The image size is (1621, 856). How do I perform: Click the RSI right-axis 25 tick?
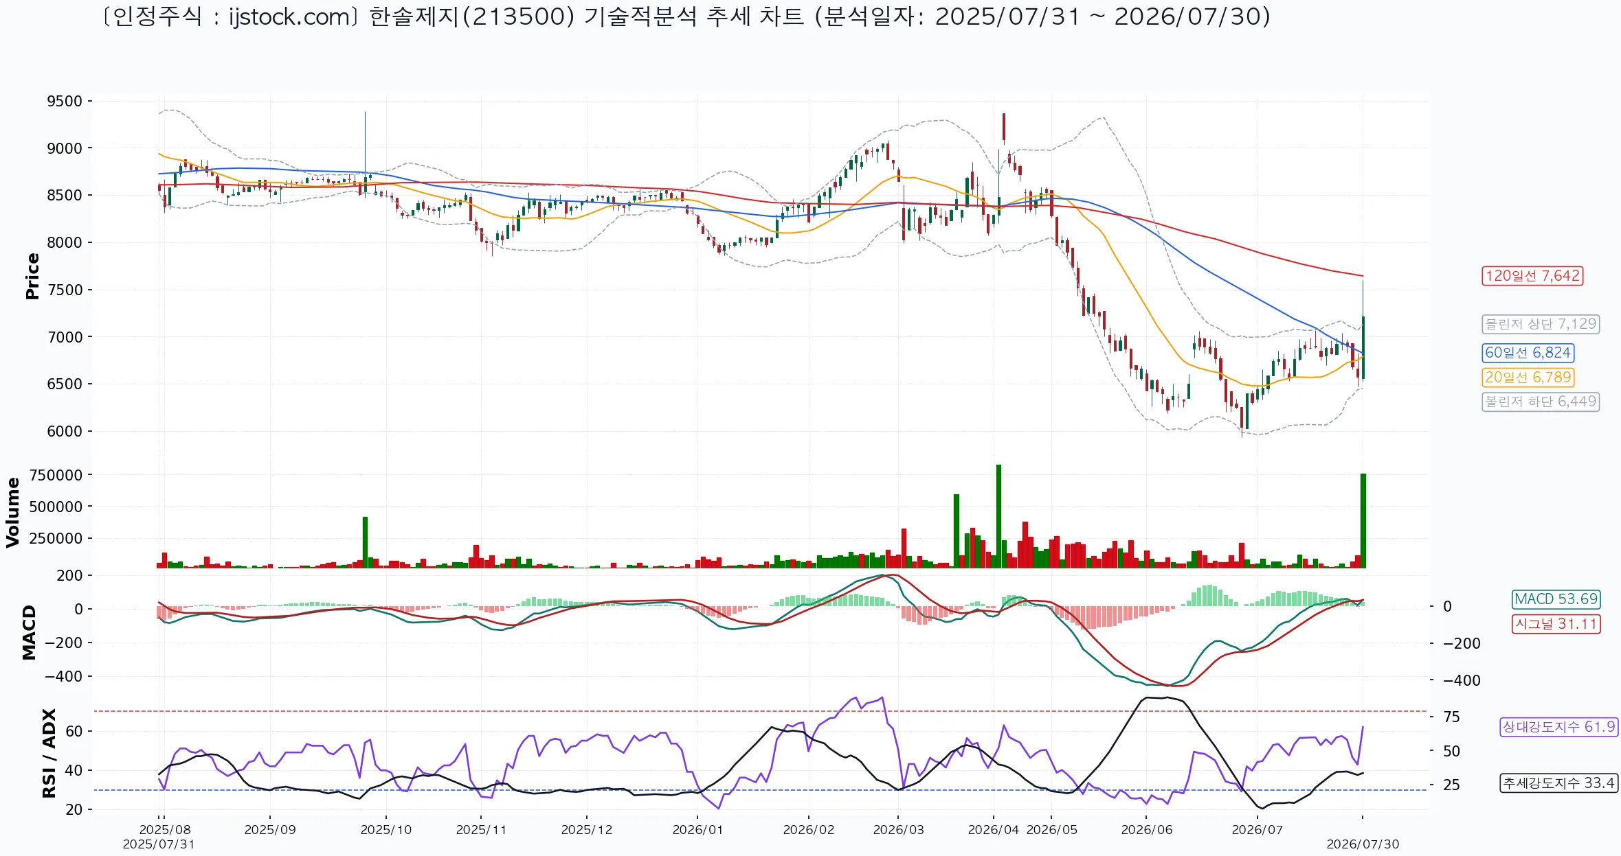[x=1451, y=785]
